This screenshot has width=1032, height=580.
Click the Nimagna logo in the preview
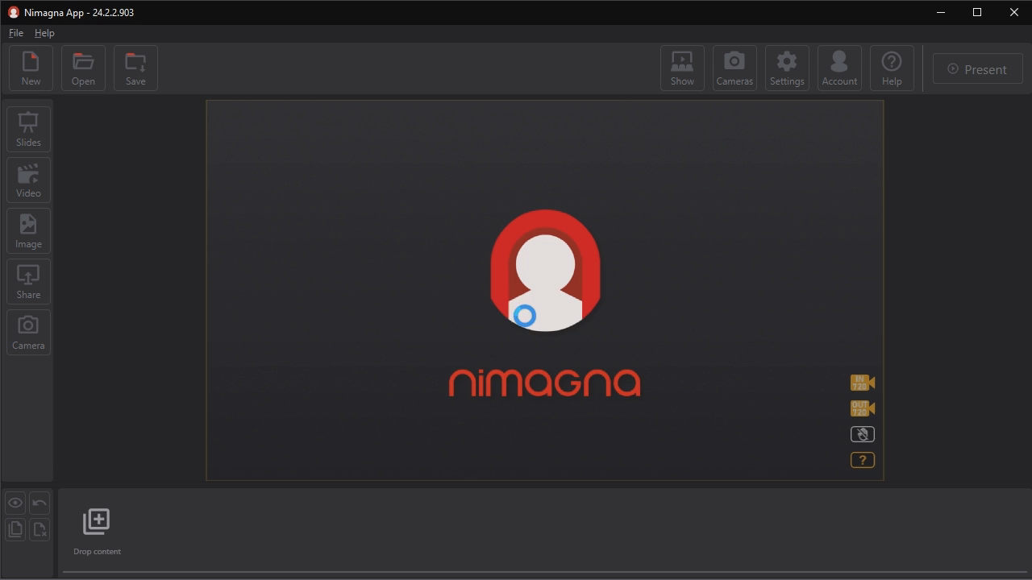click(x=545, y=303)
